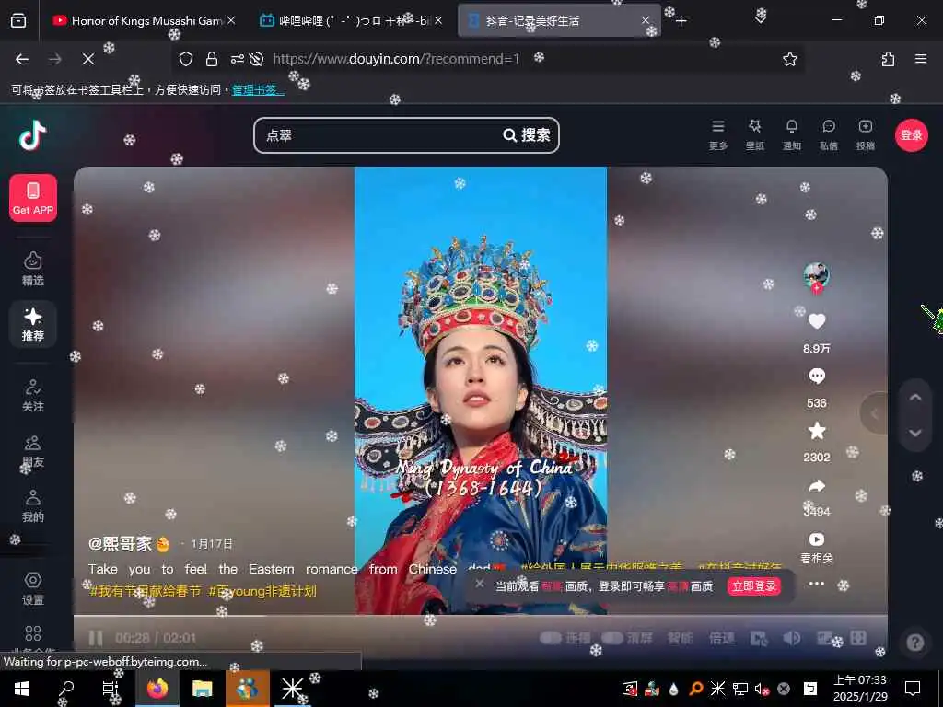This screenshot has width=943, height=707.
Task: Like the video with heart icon
Action: point(817,321)
